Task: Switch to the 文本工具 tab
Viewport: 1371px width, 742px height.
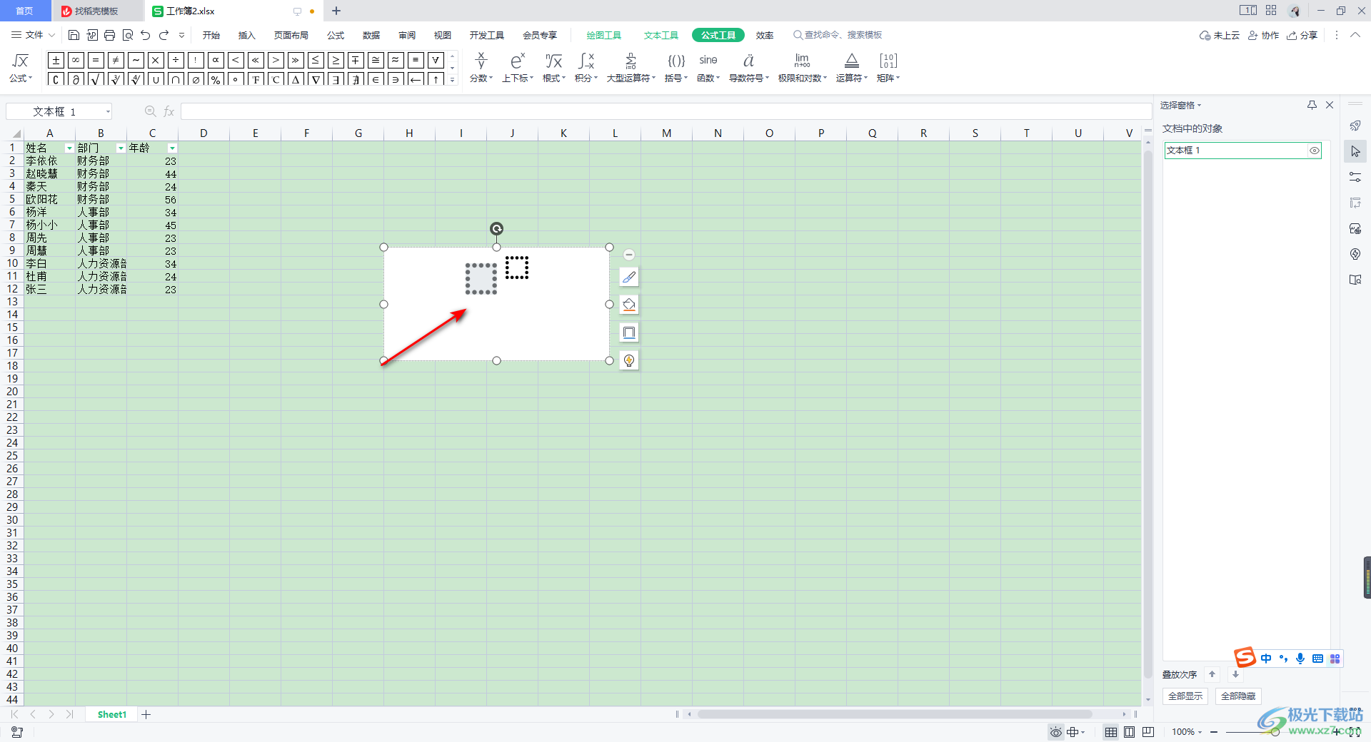Action: click(x=661, y=35)
